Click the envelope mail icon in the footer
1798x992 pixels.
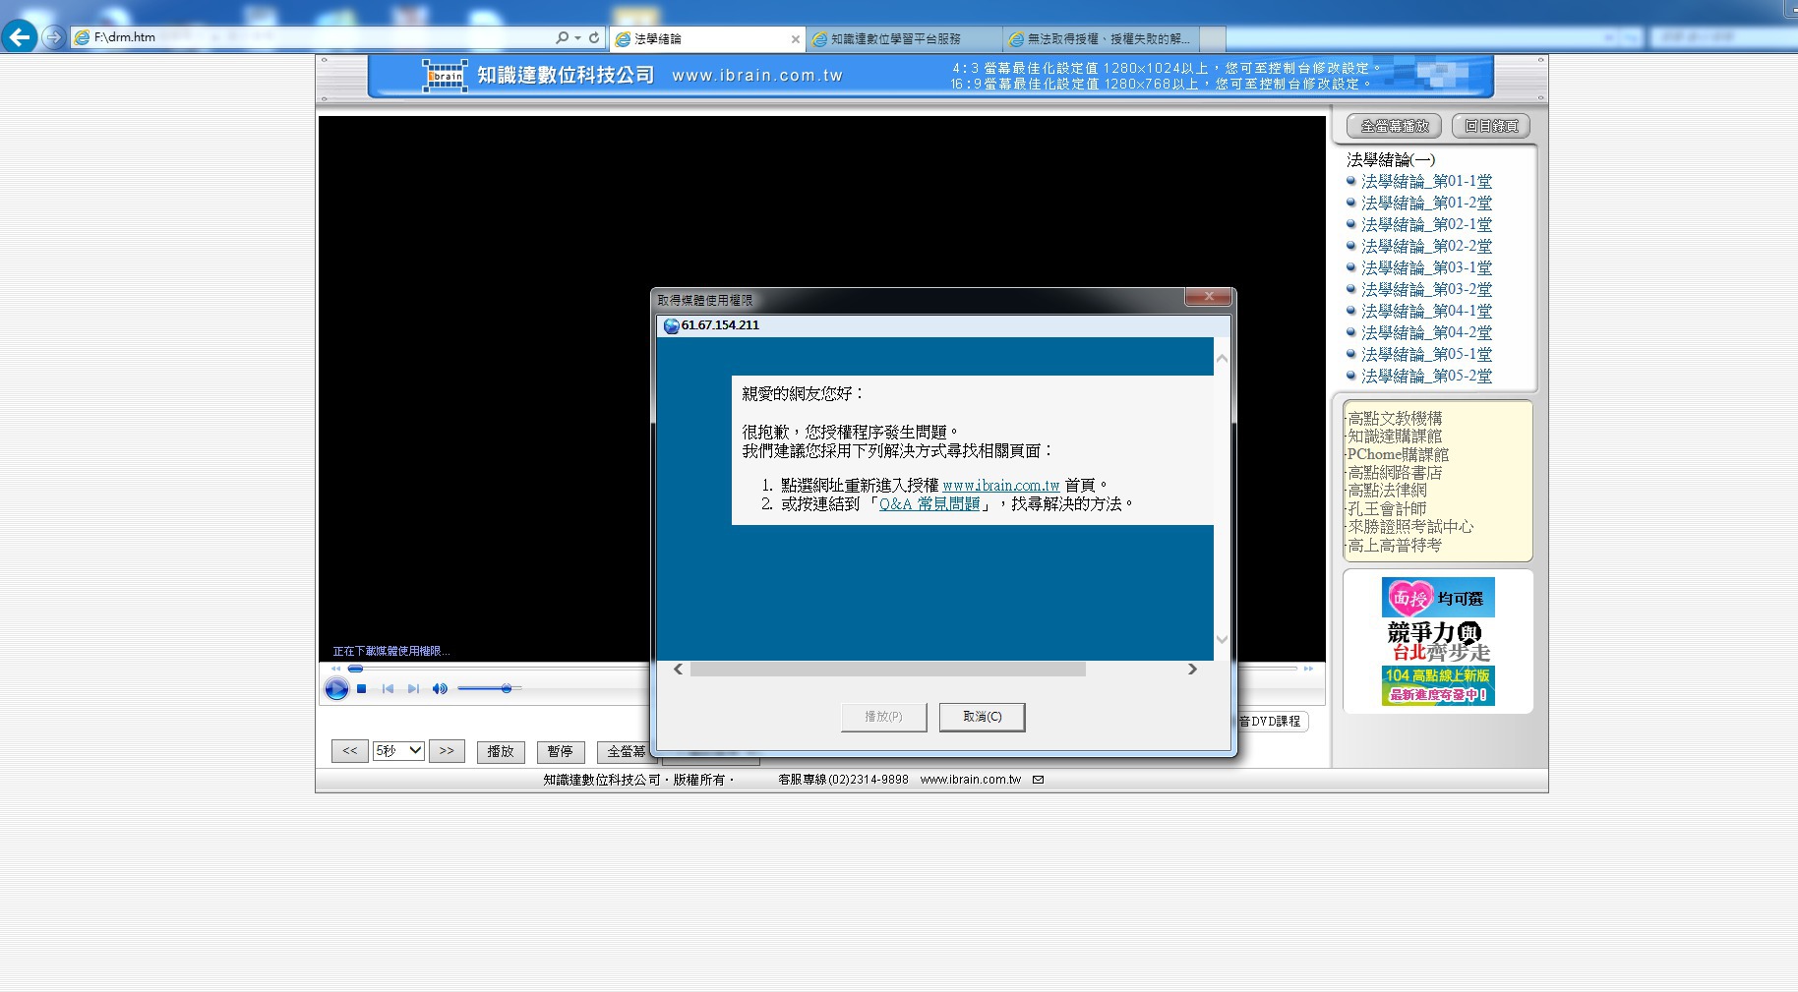tap(1038, 780)
